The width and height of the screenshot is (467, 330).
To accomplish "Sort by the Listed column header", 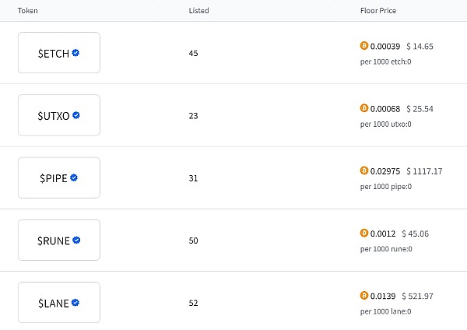I will [198, 11].
